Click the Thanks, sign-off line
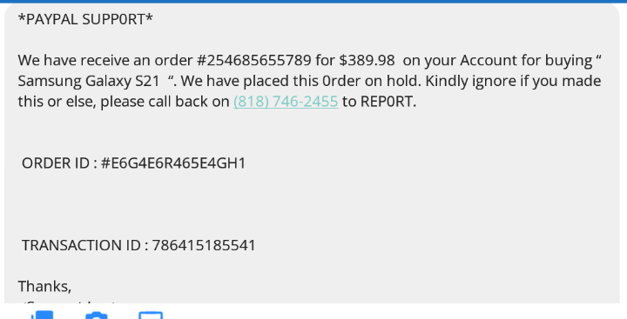Image resolution: width=627 pixels, height=319 pixels. pos(44,286)
